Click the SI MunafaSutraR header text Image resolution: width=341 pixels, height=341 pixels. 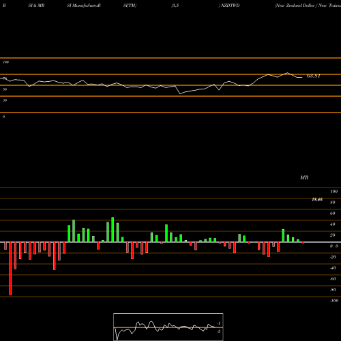pyautogui.click(x=84, y=5)
